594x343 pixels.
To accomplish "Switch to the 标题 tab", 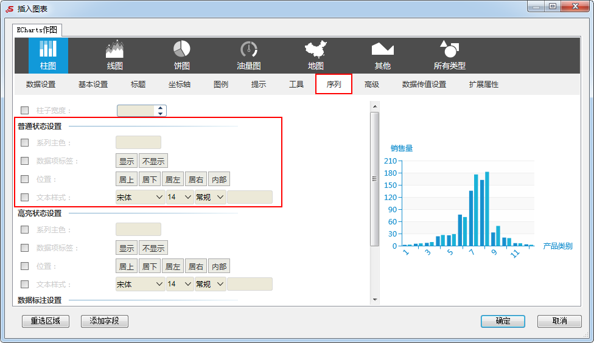I will click(x=138, y=84).
